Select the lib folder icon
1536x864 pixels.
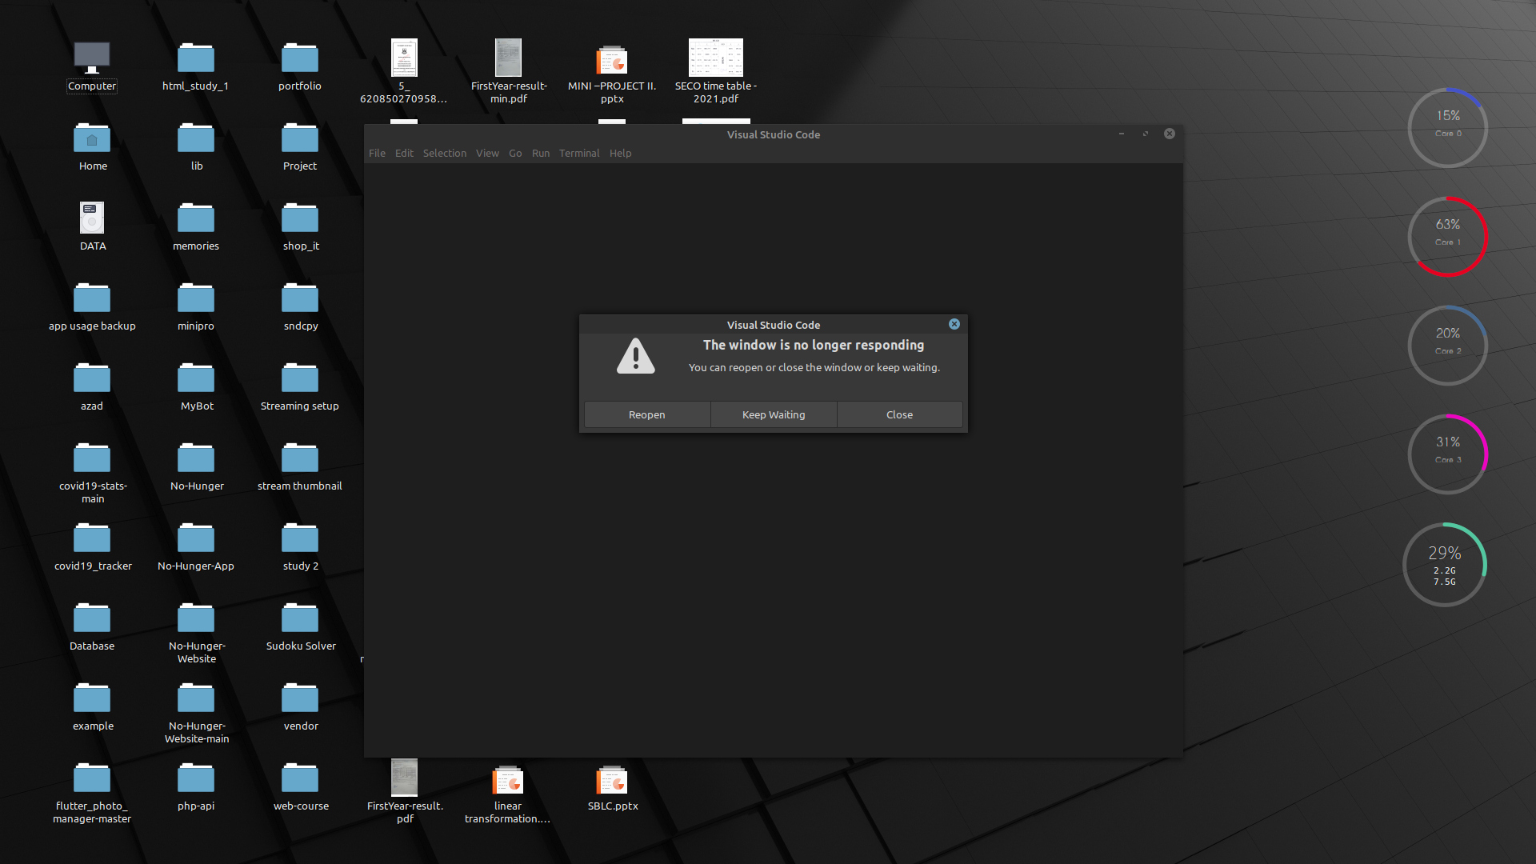(x=196, y=146)
